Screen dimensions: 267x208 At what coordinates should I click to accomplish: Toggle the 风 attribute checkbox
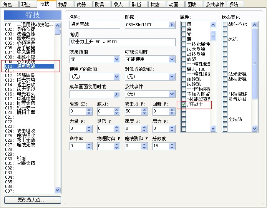(x=183, y=24)
